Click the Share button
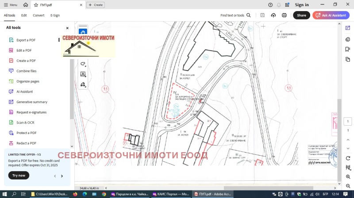354x198 pixels. (301, 15)
